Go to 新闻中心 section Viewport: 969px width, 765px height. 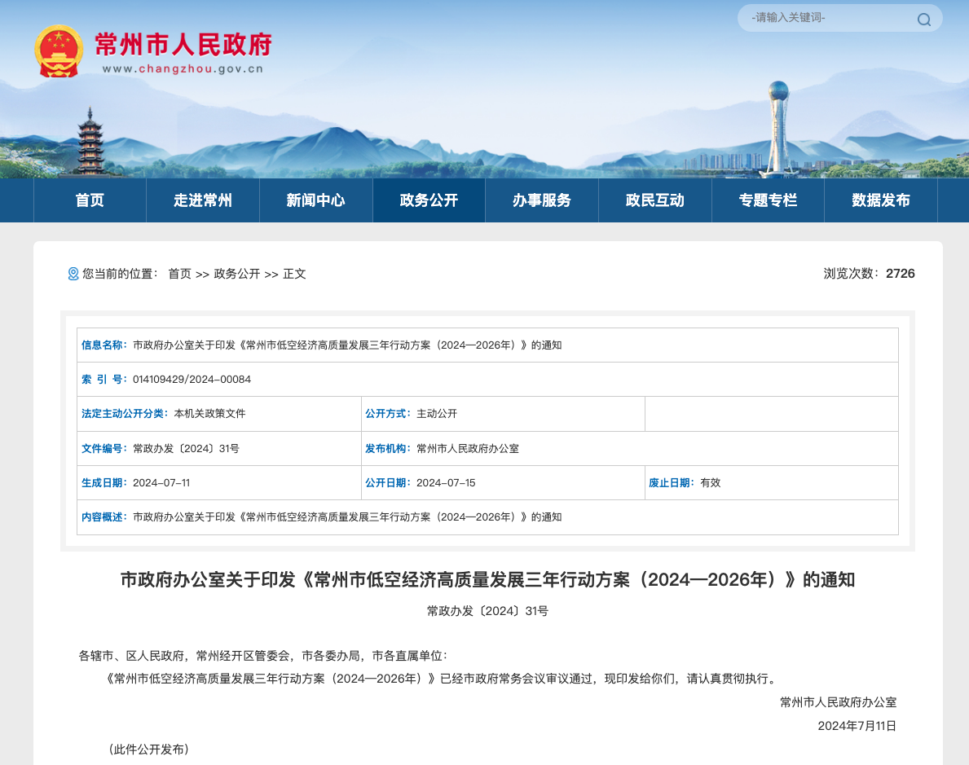click(315, 200)
